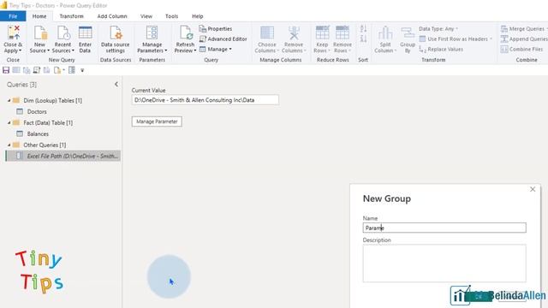Open the Help tab
This screenshot has width=548, height=308.
[x=198, y=16]
